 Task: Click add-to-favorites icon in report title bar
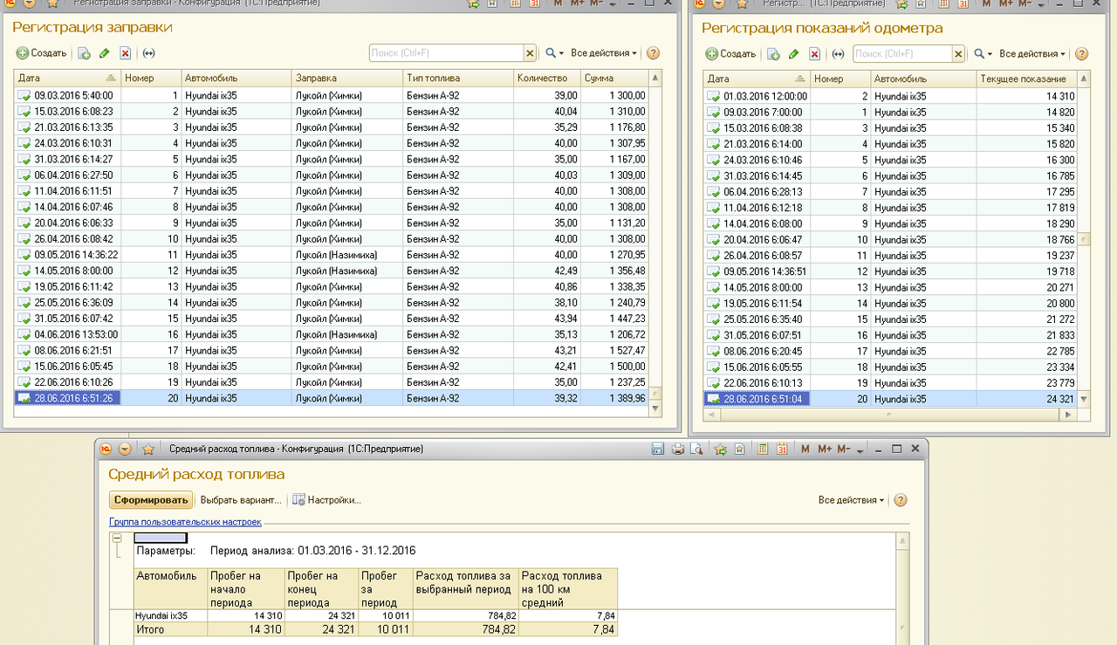pyautogui.click(x=721, y=449)
